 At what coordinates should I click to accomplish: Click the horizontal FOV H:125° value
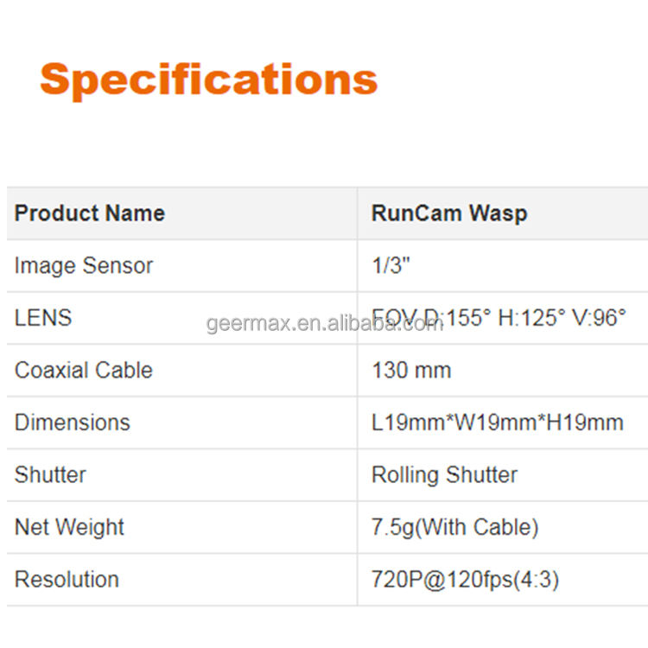coord(531,318)
